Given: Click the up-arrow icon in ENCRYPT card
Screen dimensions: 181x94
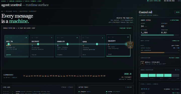Looking at the screenshot, I should pyautogui.click(x=108, y=45).
